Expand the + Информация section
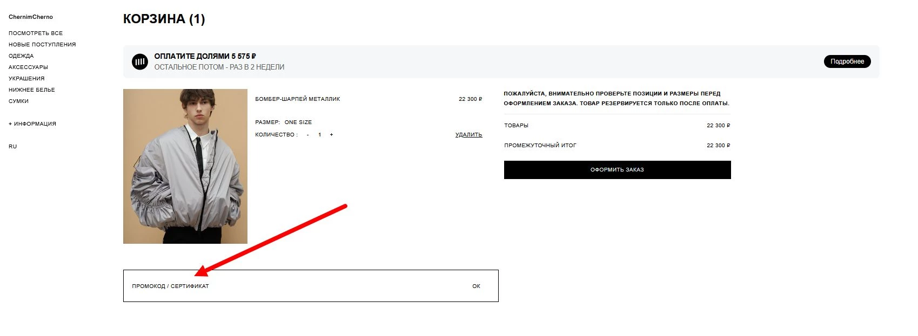The height and width of the screenshot is (336, 918). pos(32,124)
